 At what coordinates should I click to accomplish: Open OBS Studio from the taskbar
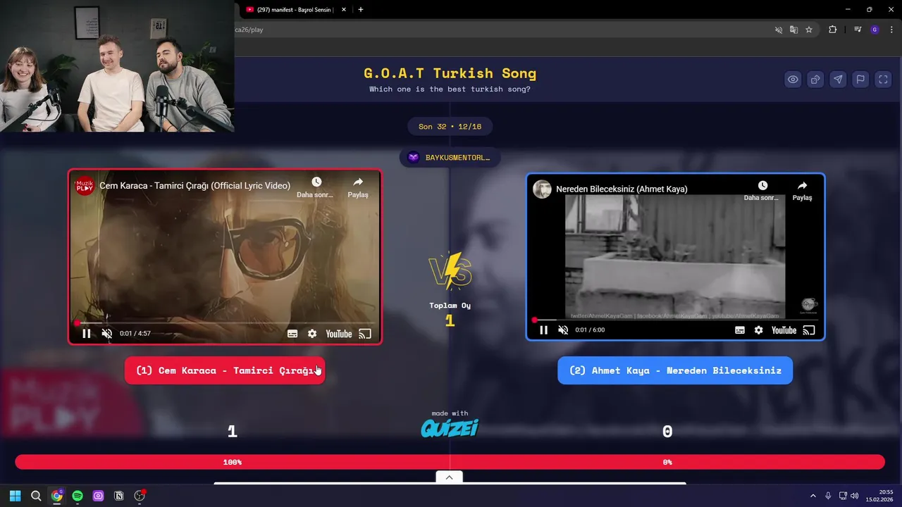[x=140, y=496]
